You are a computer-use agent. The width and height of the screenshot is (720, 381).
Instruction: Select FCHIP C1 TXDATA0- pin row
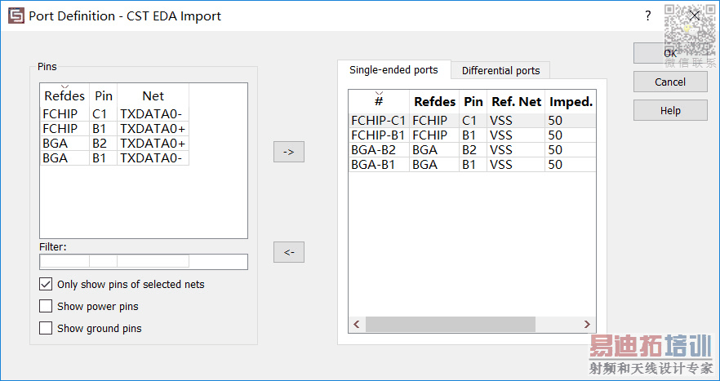tap(114, 114)
